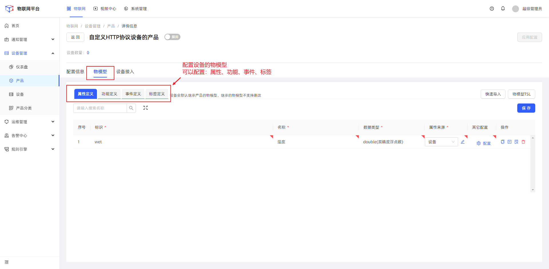Viewport: 549px width, 269px height.
Task: Click the user avatar circle
Action: [x=516, y=9]
